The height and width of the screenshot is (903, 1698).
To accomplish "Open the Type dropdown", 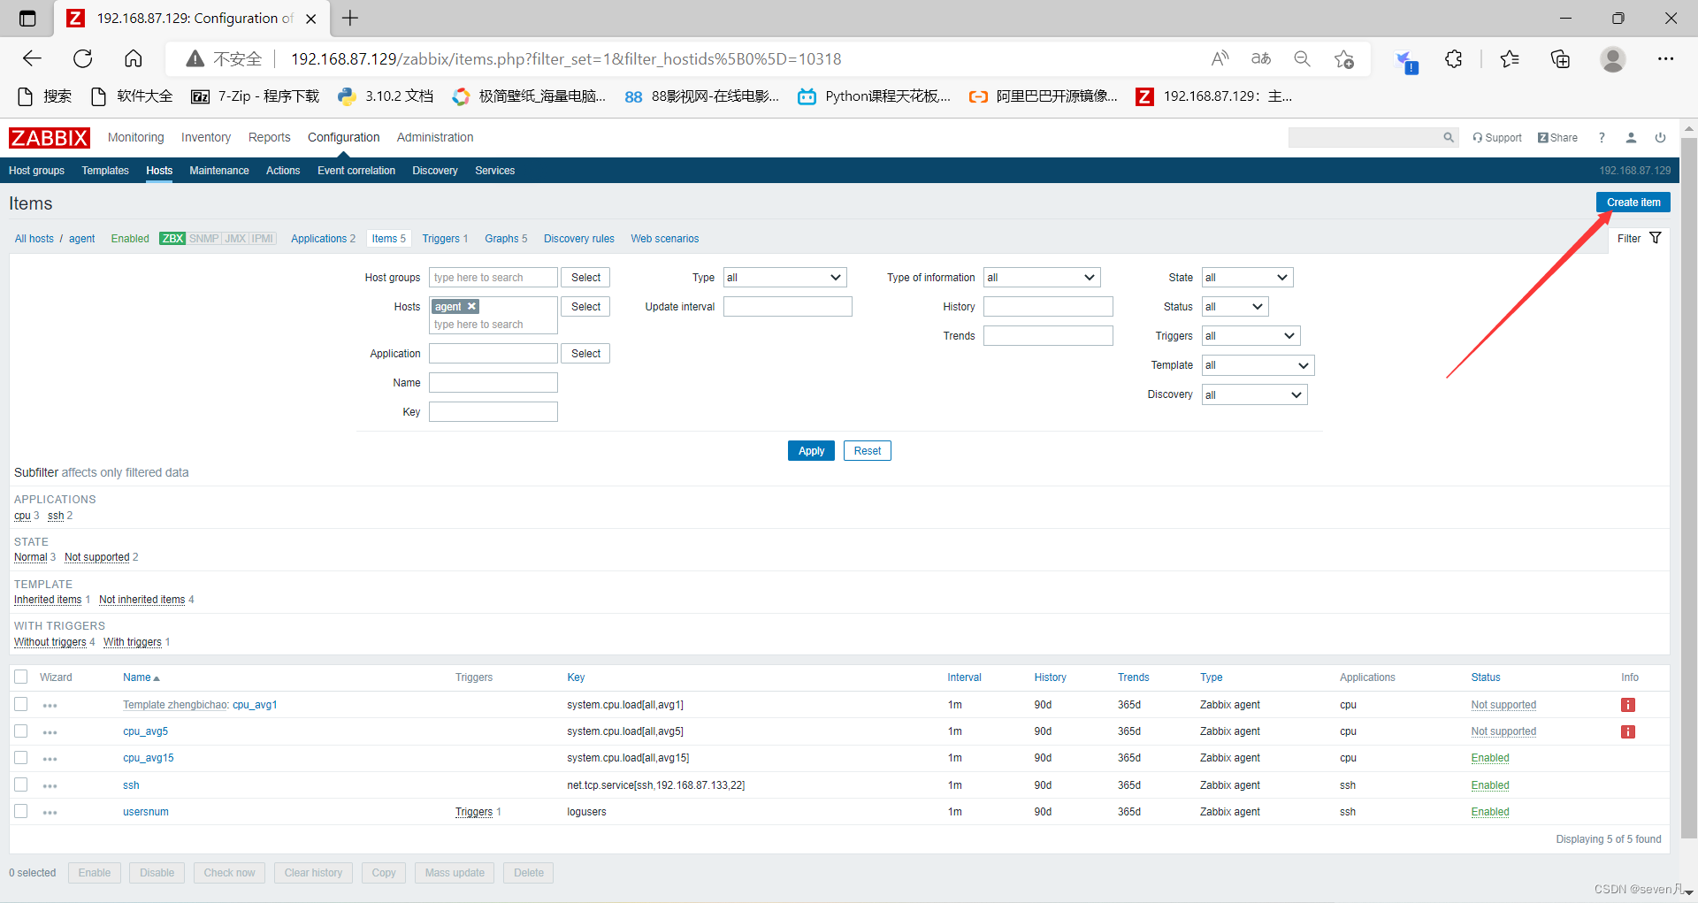I will point(784,278).
